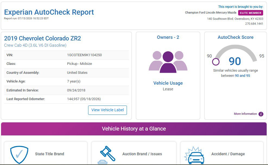Click the 2019 Chevrolet Colorado ZR2 heading
Viewport: 268px width, 165px height.
42,38
